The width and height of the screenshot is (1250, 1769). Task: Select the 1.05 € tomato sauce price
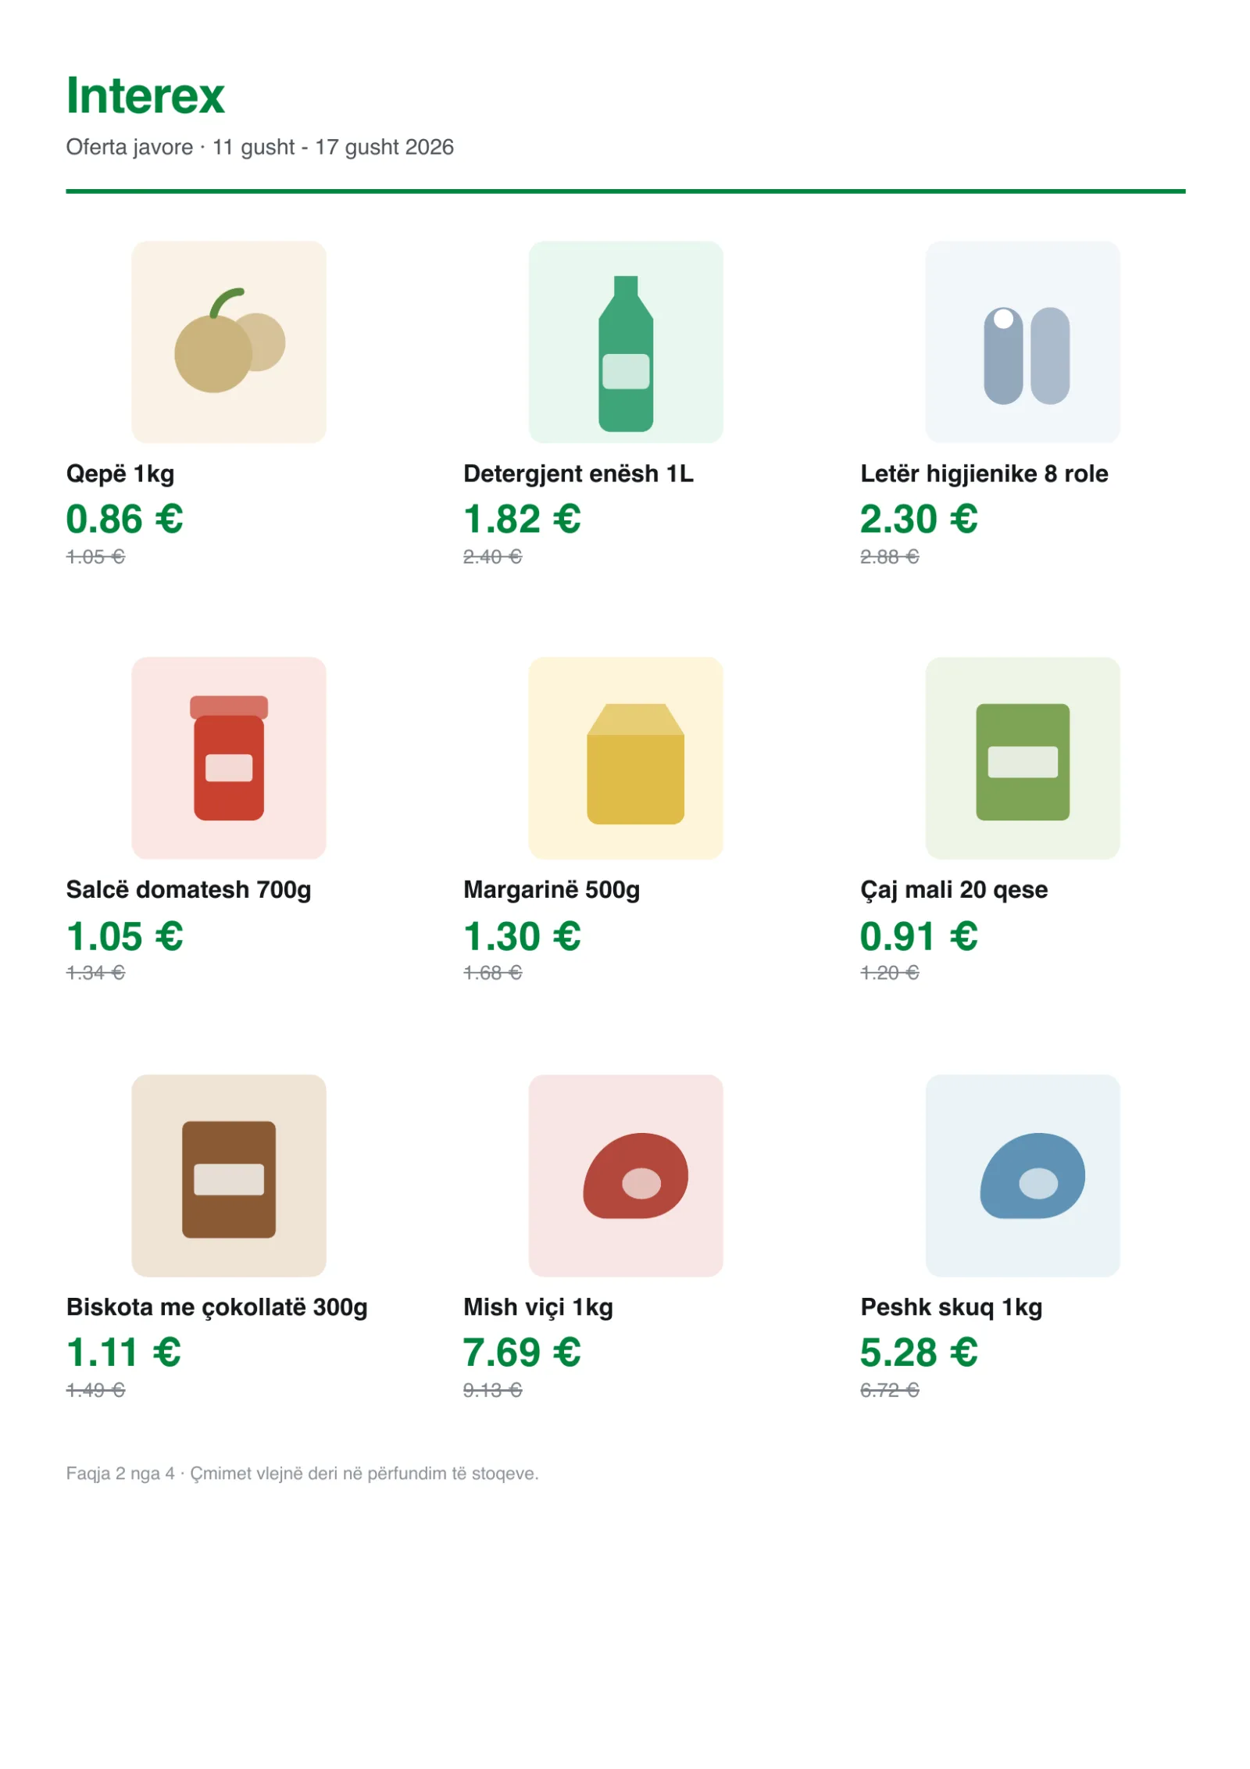tap(124, 935)
